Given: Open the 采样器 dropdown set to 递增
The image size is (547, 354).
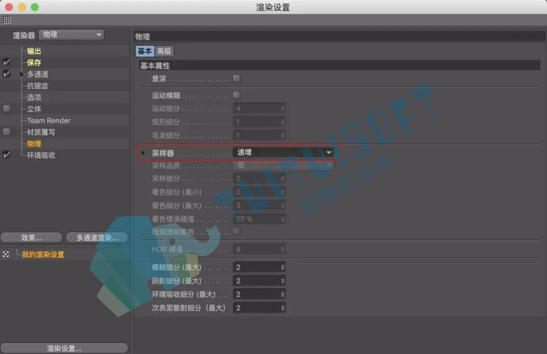Looking at the screenshot, I should (283, 152).
